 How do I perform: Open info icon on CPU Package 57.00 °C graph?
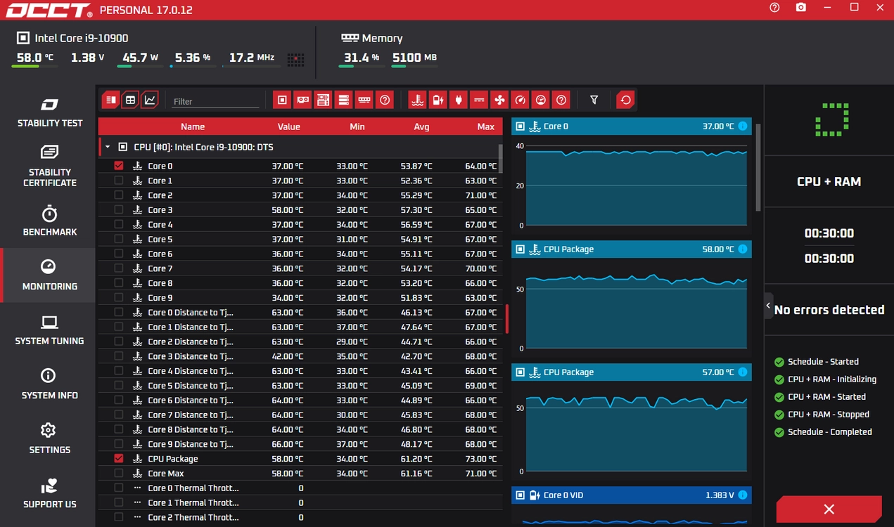[x=743, y=372]
